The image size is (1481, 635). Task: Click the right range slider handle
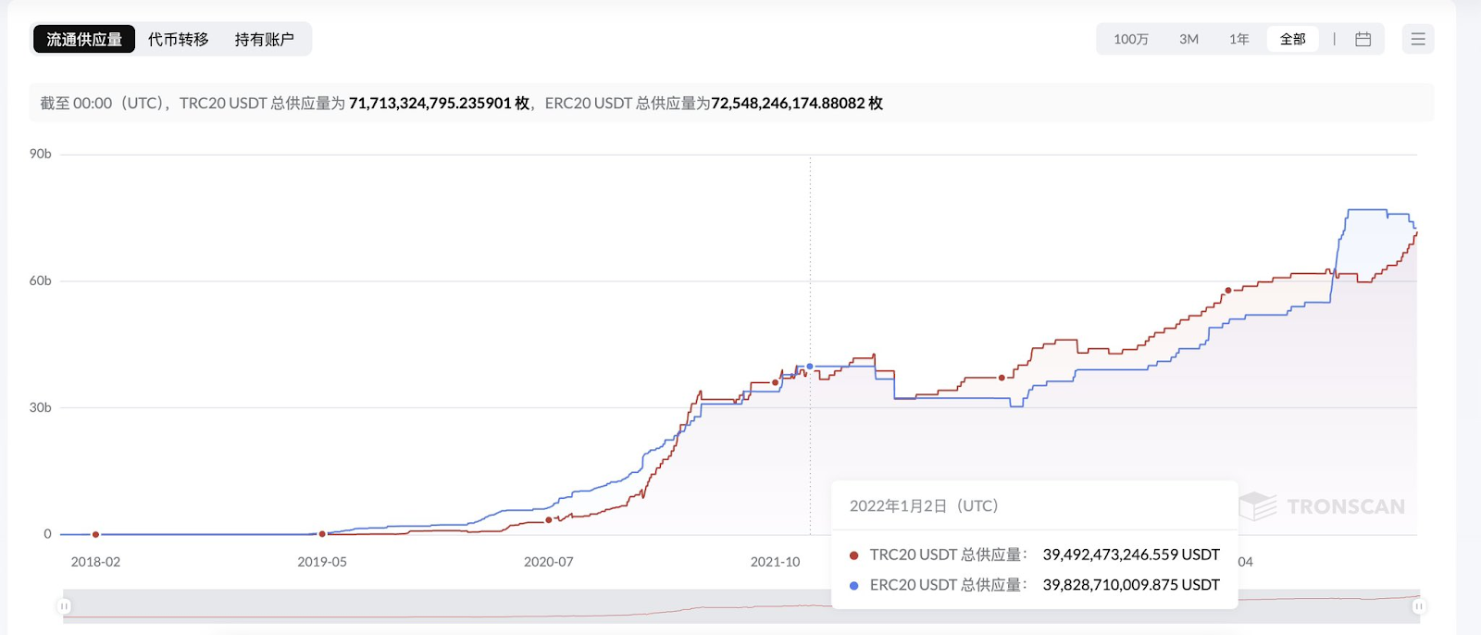pyautogui.click(x=1418, y=606)
